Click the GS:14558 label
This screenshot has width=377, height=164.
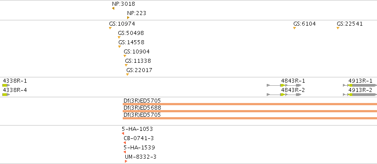coord(131,42)
